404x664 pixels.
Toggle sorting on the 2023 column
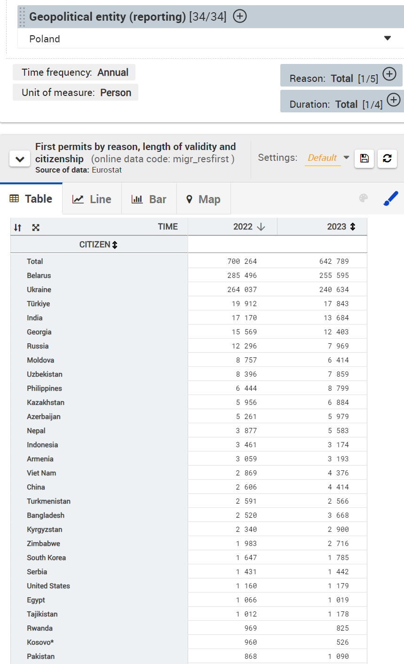click(x=353, y=227)
